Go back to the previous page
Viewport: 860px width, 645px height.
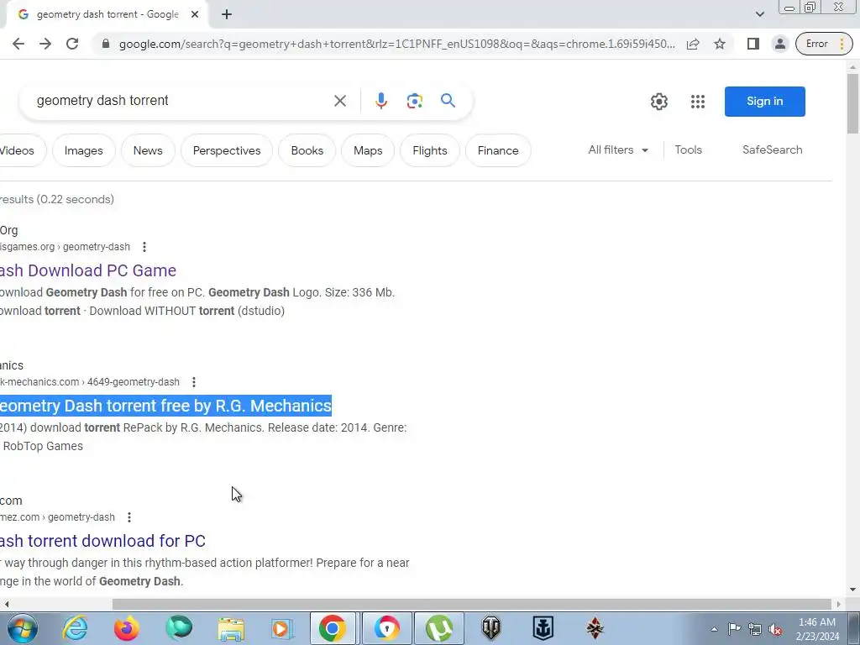click(18, 44)
